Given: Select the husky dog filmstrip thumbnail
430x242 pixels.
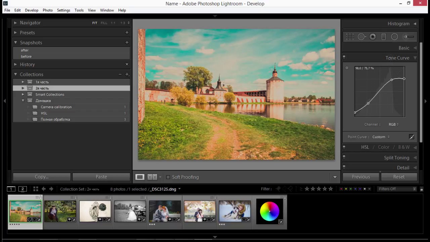Looking at the screenshot, I should (234, 211).
